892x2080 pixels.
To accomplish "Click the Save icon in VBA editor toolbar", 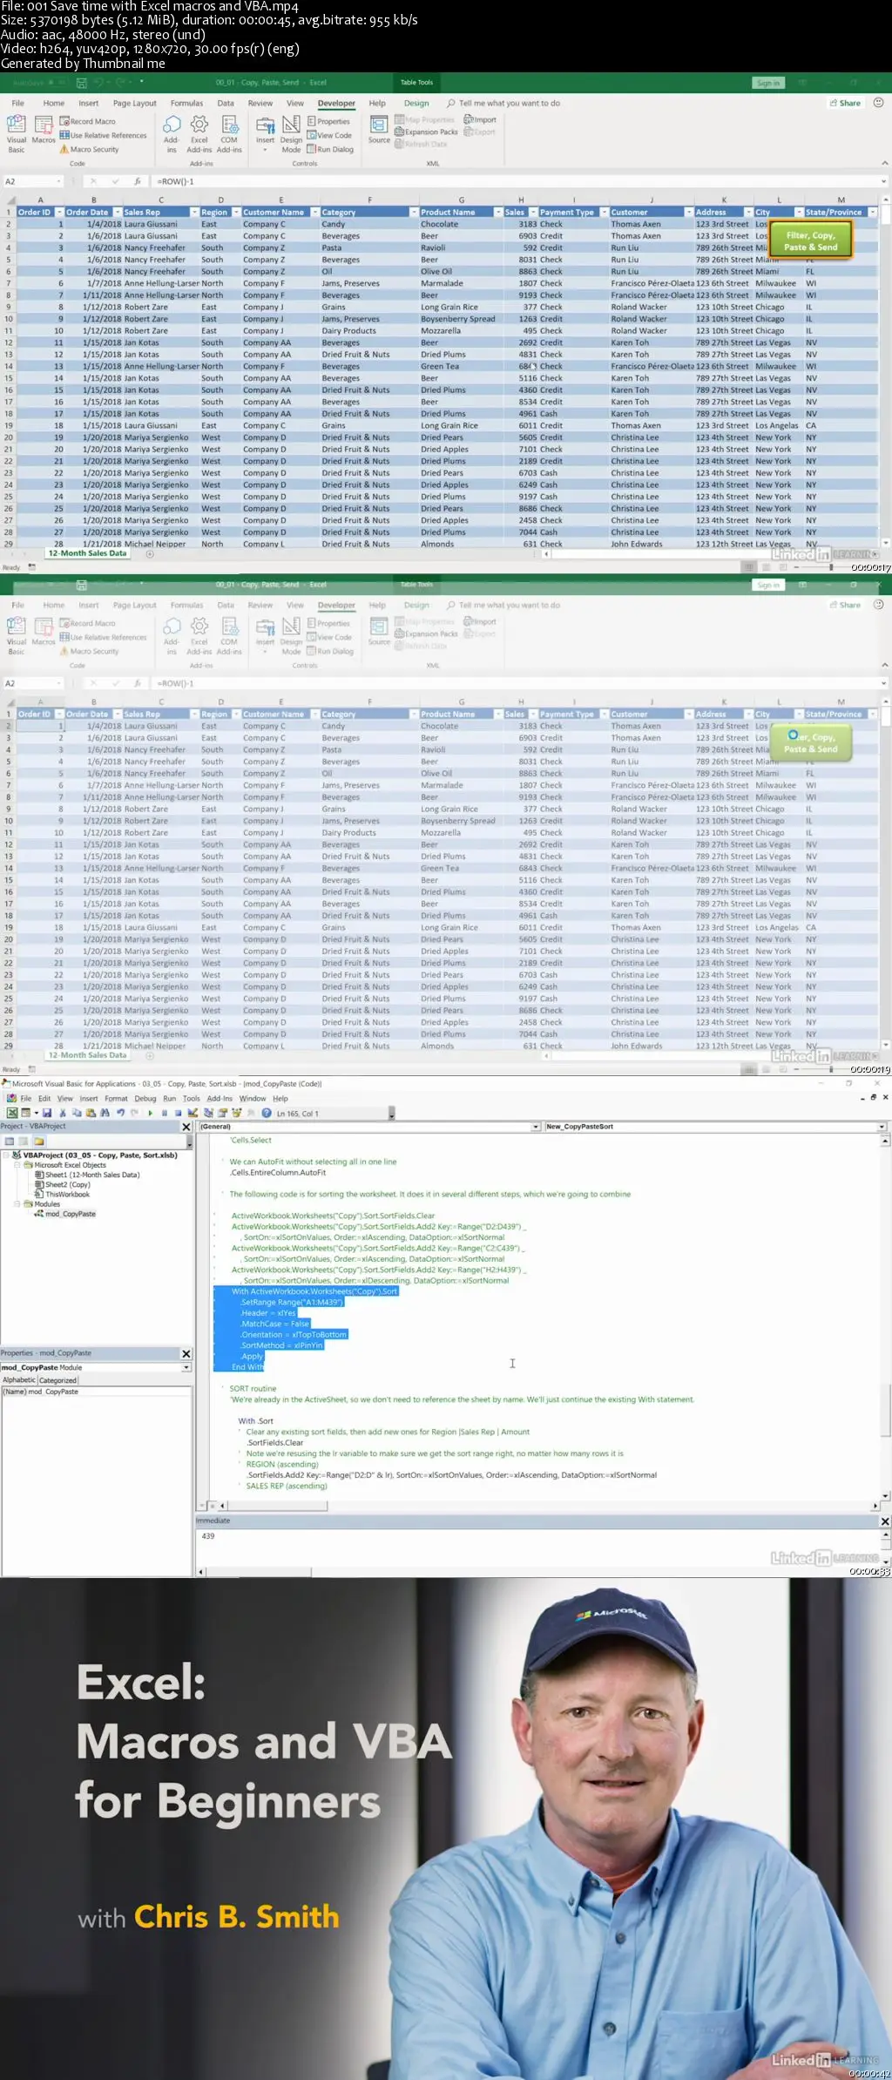I will (47, 1113).
